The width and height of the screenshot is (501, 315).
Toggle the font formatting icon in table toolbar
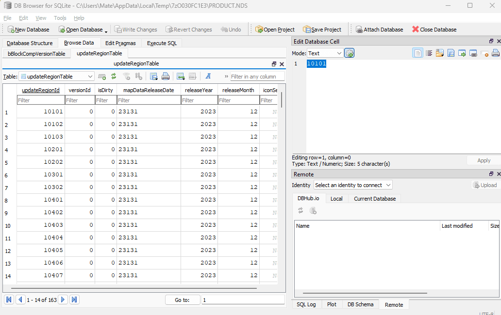click(x=208, y=76)
